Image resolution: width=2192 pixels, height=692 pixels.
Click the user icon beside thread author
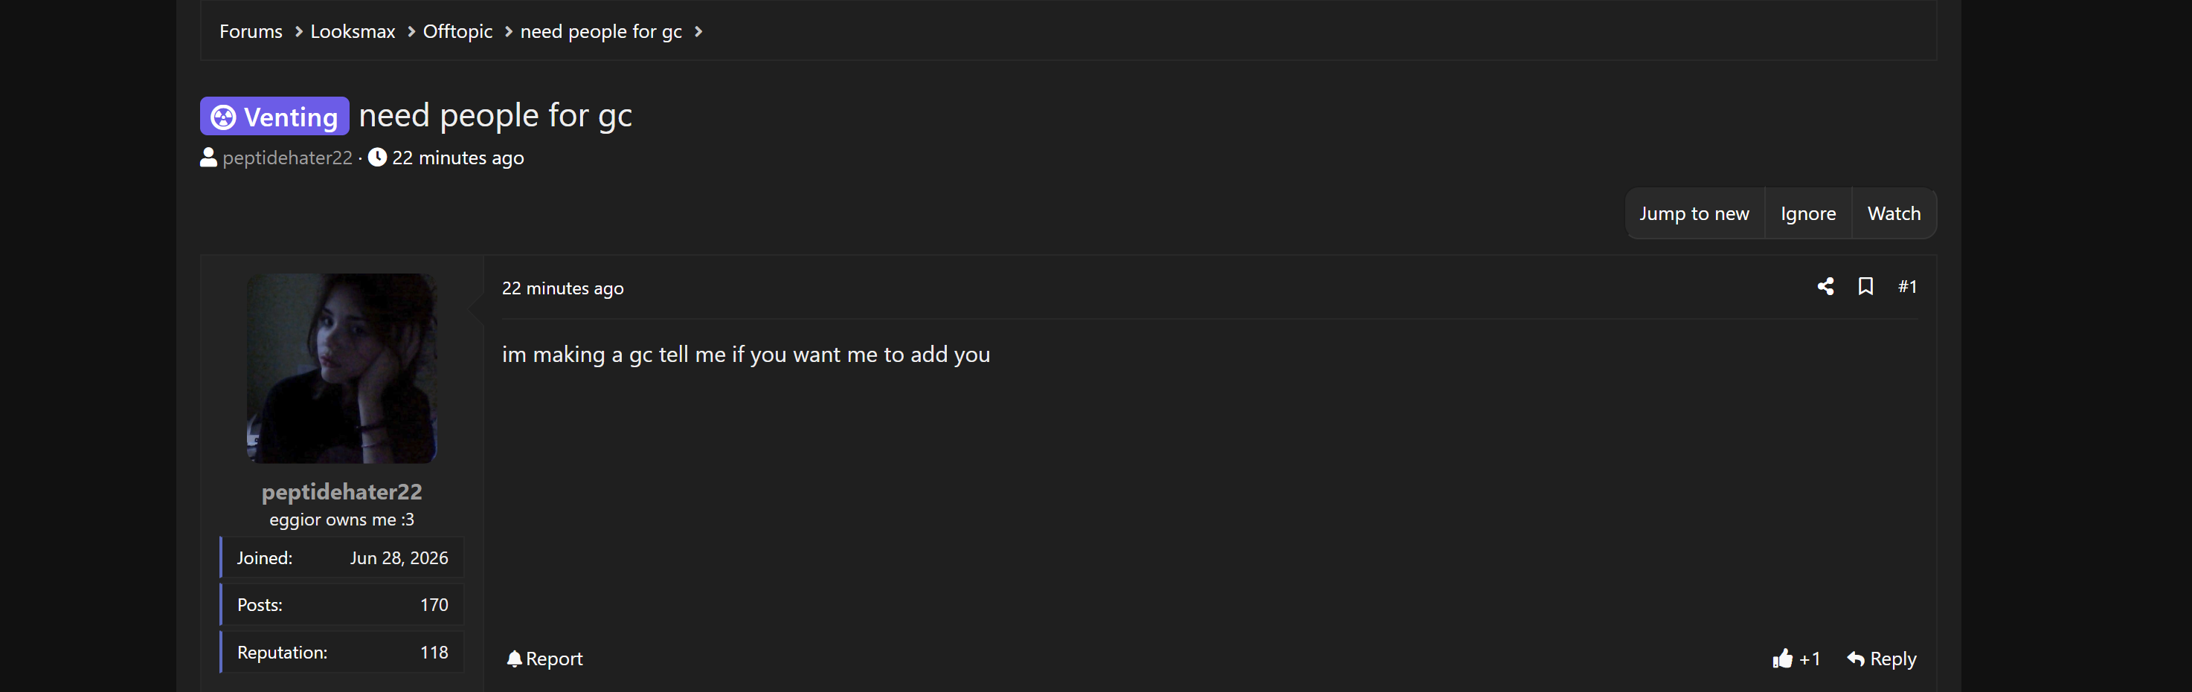point(208,158)
